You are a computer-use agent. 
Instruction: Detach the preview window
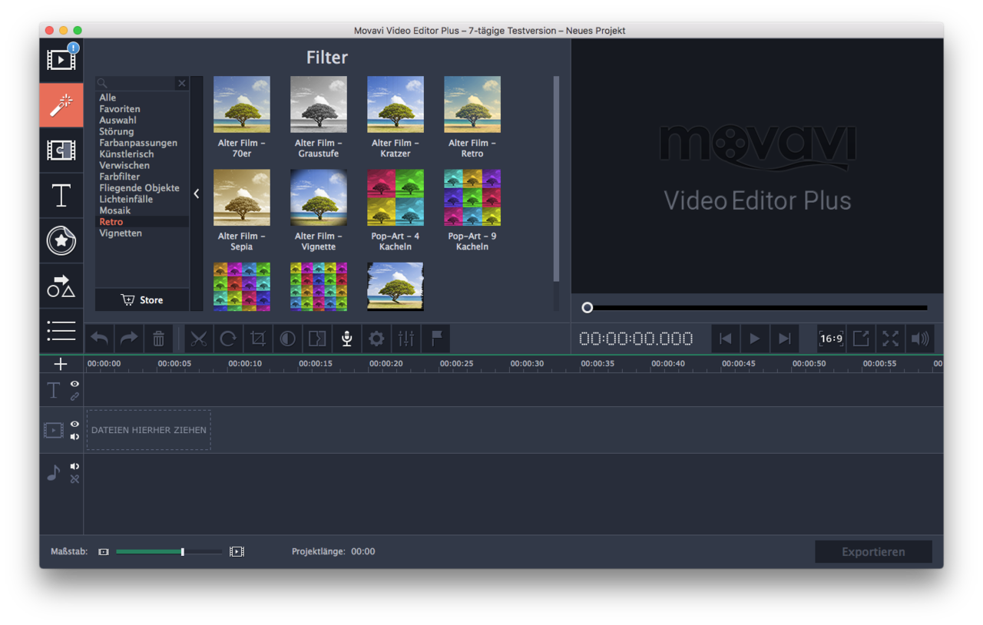[861, 339]
